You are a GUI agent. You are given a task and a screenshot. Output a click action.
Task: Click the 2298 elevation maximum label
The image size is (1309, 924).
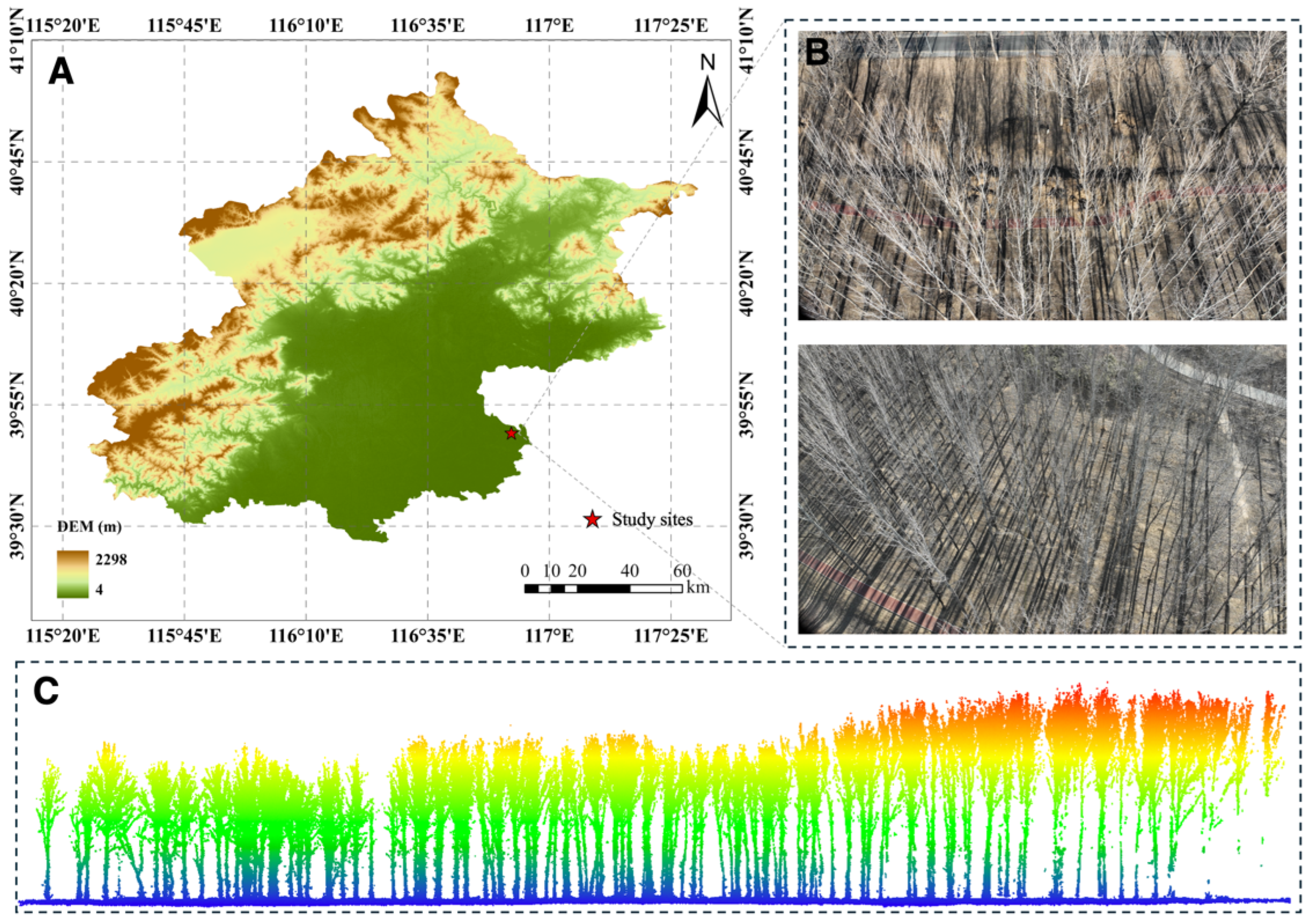(x=111, y=560)
